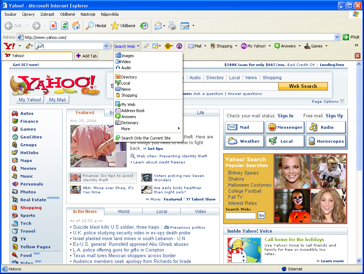Click the Sign Up free mail link

(334, 116)
